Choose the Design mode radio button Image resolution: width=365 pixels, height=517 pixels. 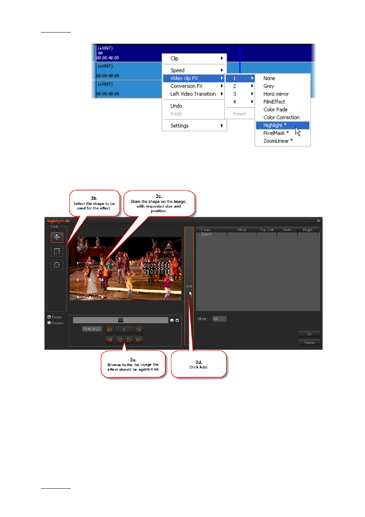pyautogui.click(x=49, y=317)
